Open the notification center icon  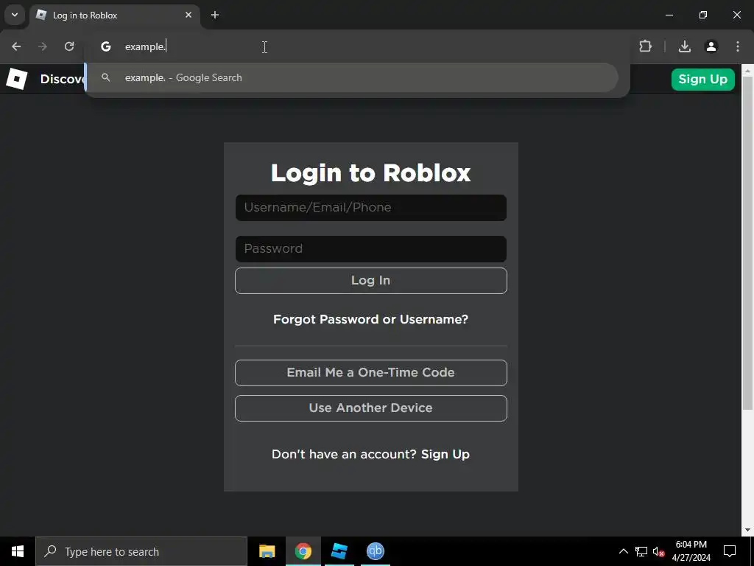(x=730, y=551)
